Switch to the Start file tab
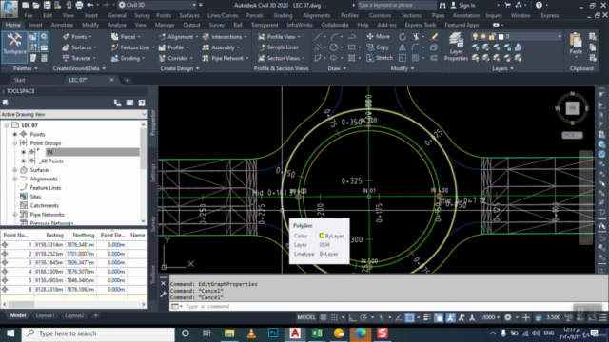609x342 pixels. click(x=19, y=80)
